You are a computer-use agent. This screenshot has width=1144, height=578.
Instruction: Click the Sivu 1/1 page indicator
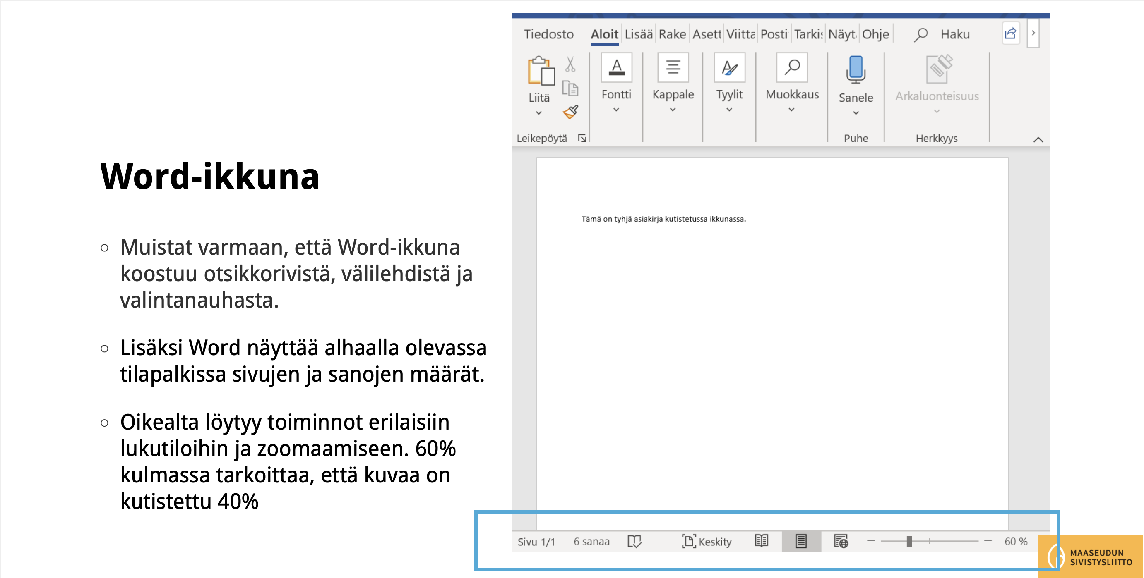pos(536,542)
